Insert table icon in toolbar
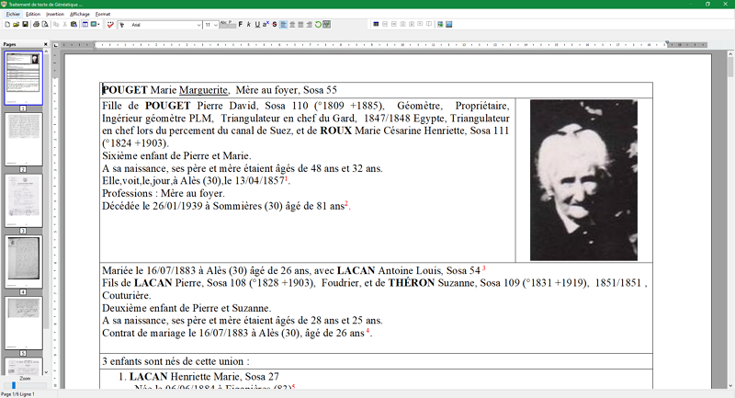The height and width of the screenshot is (398, 735). [85, 25]
